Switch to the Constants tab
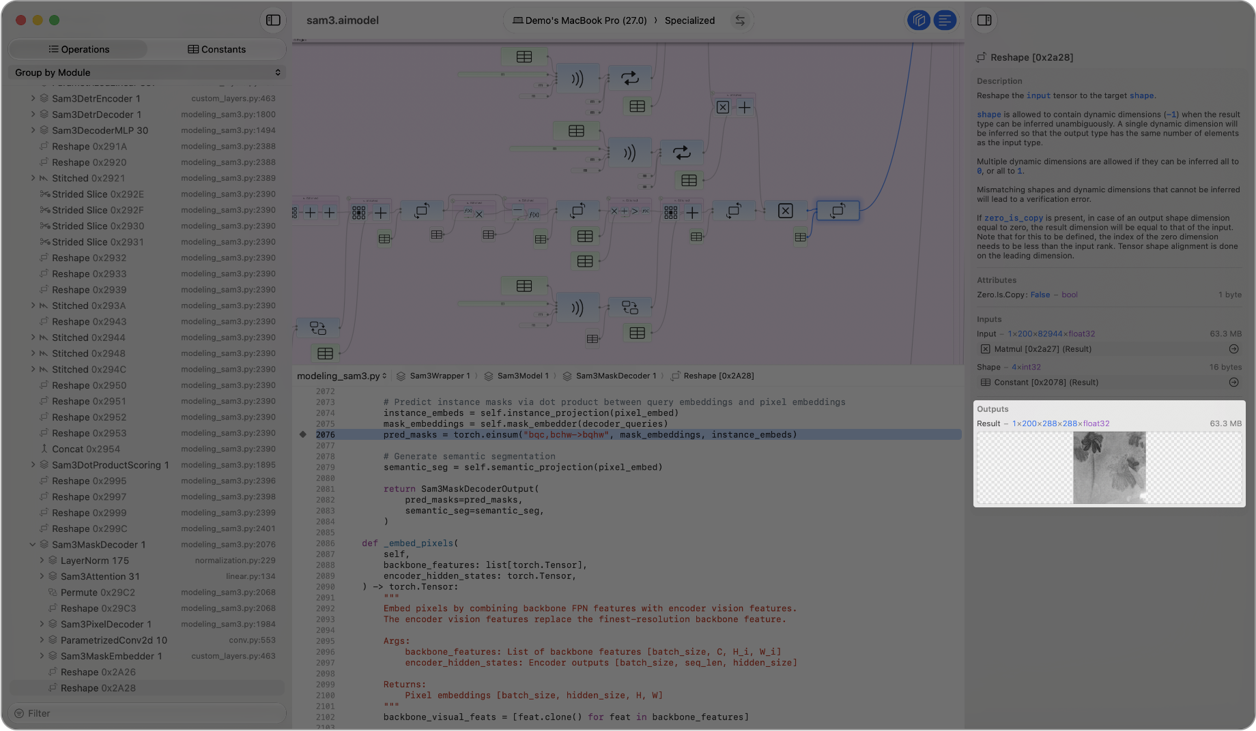Image resolution: width=1256 pixels, height=731 pixels. point(216,49)
